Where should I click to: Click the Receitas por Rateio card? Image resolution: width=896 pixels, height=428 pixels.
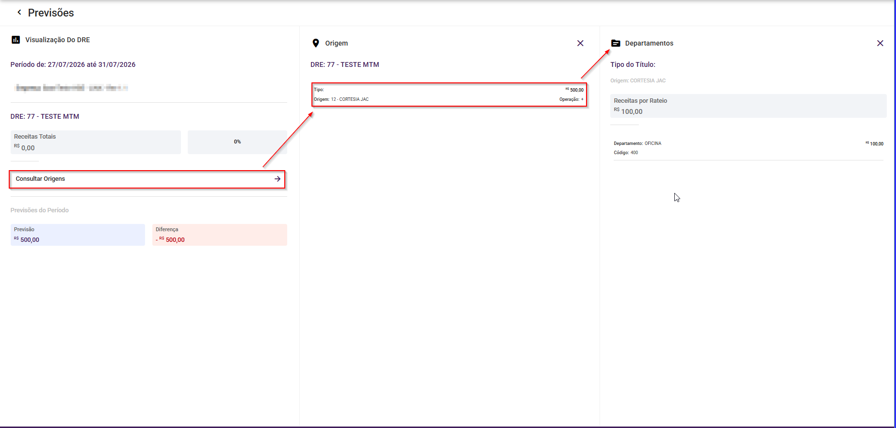coord(748,106)
